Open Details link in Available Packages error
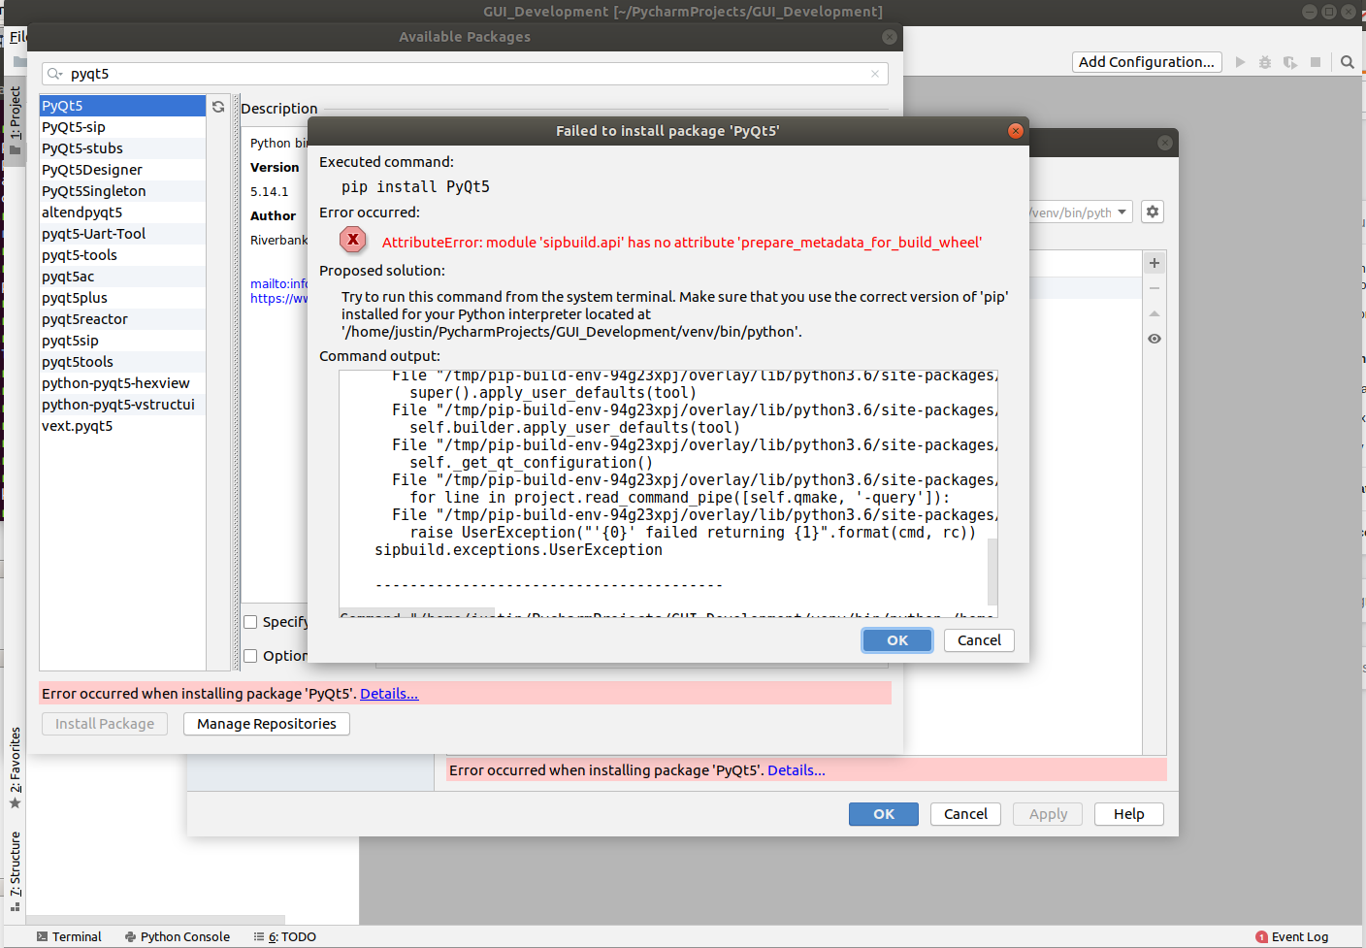 [389, 694]
